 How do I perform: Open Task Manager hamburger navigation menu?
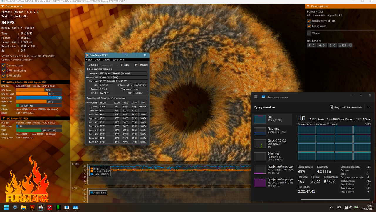click(x=256, y=97)
